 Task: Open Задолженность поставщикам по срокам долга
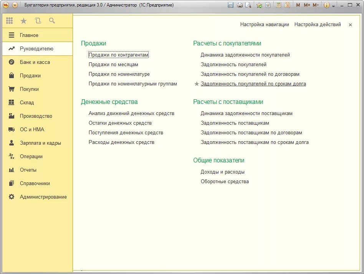tap(255, 142)
